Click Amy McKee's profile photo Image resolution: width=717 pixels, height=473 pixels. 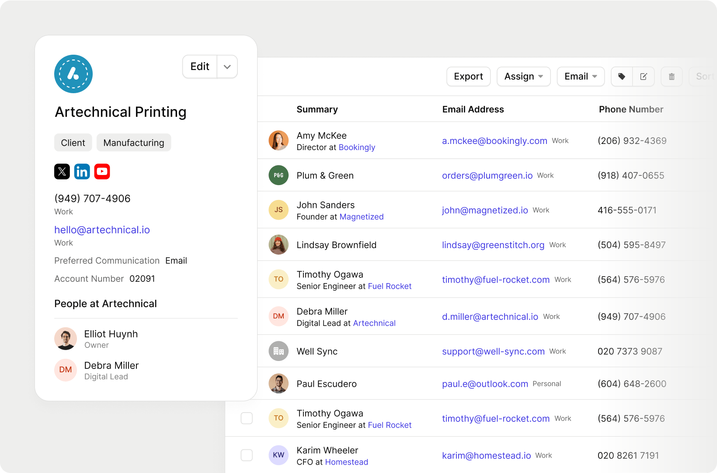[x=278, y=140]
